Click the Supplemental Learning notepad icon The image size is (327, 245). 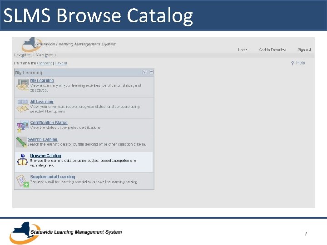[23, 181]
